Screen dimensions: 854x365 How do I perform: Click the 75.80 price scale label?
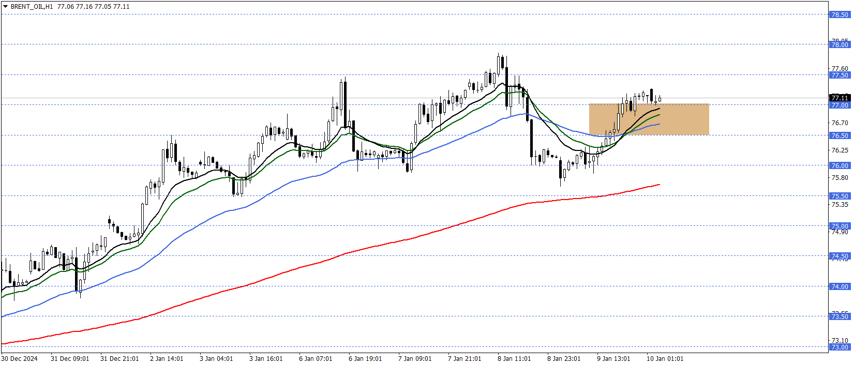840,177
